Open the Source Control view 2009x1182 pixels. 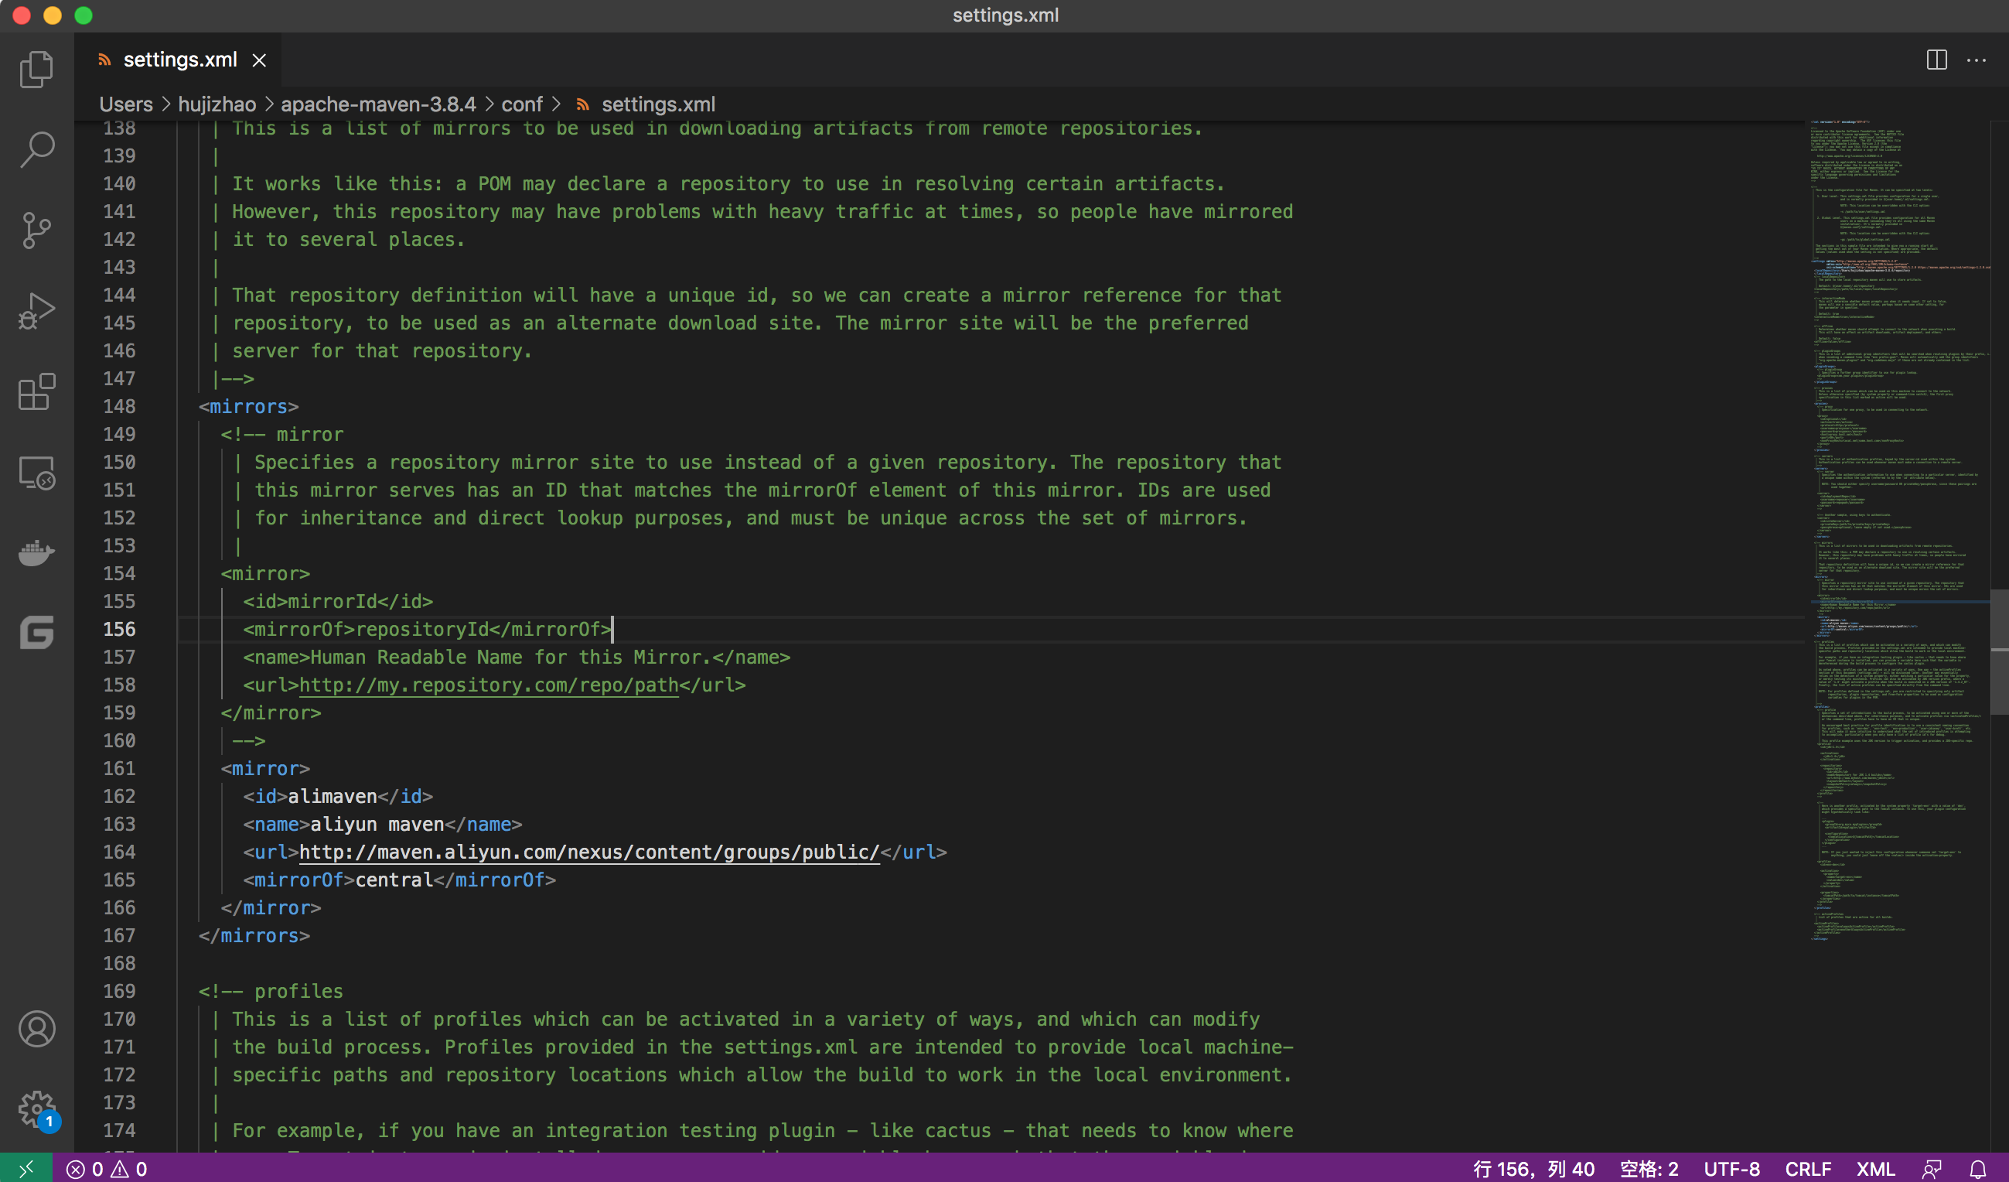tap(36, 231)
